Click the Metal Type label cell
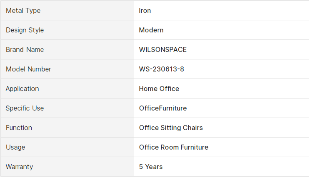This screenshot has width=310, height=177. 67,10
